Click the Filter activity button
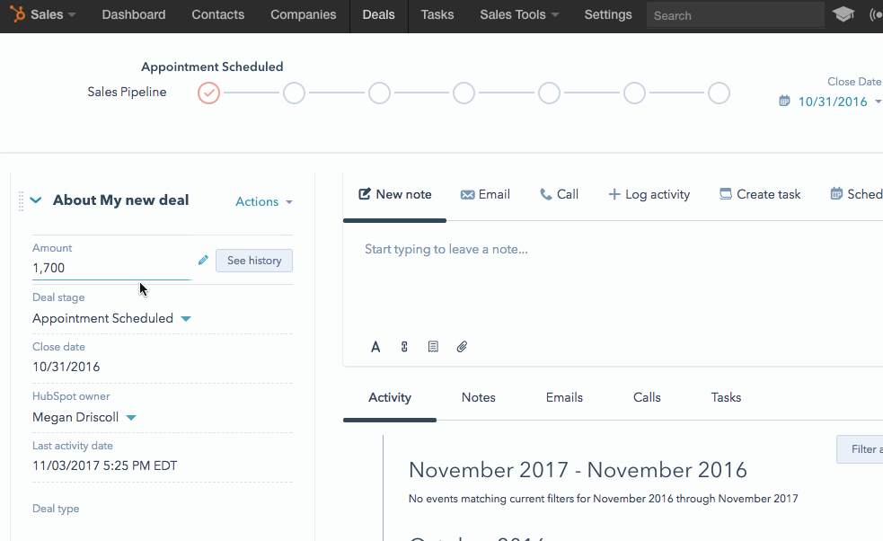883x541 pixels. pyautogui.click(x=860, y=449)
